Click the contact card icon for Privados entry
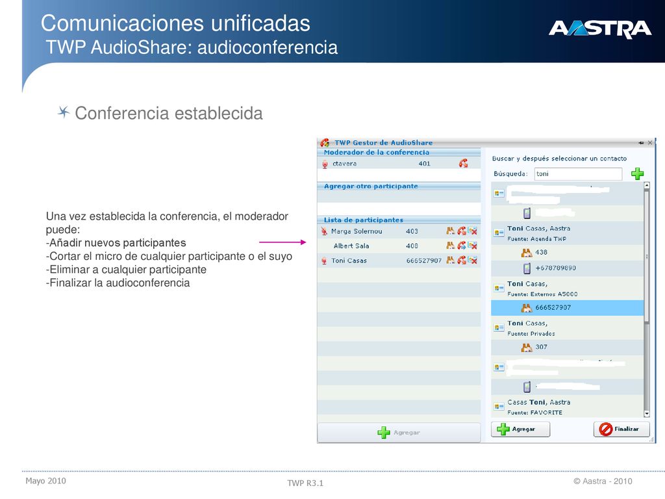Screen dimensions: 665x499 pyautogui.click(x=499, y=327)
